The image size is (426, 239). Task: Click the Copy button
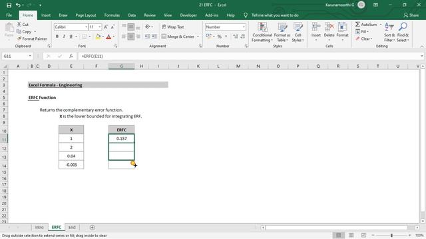(24, 32)
